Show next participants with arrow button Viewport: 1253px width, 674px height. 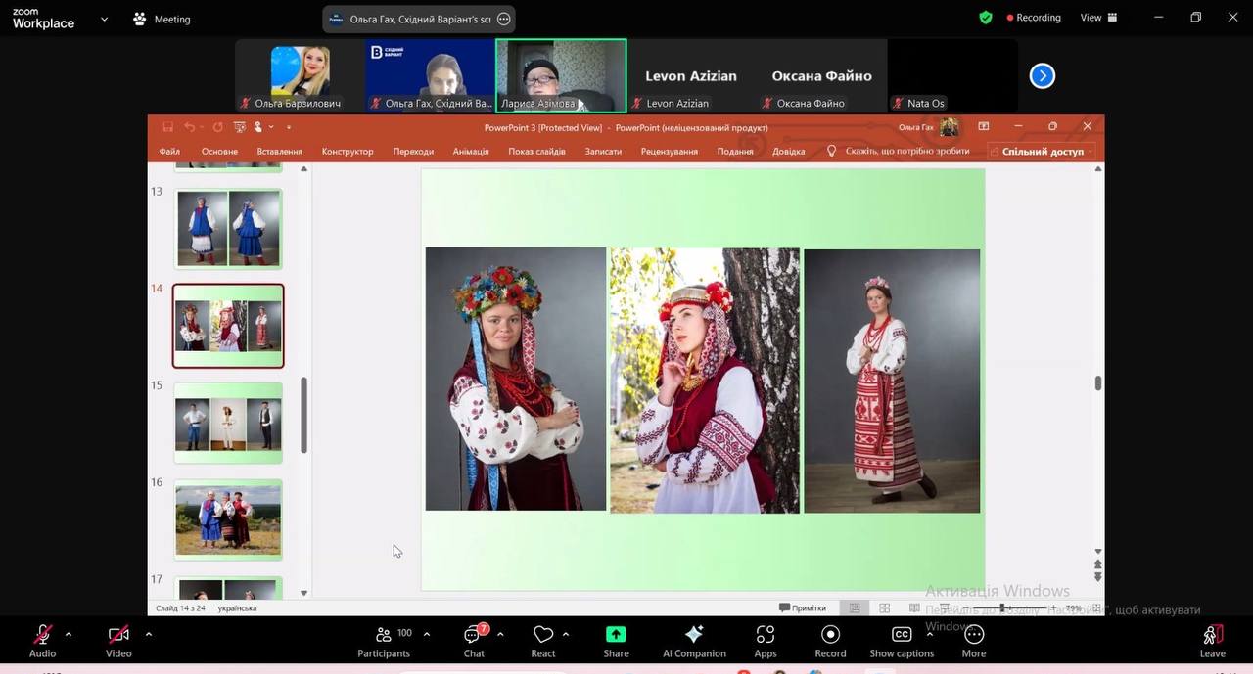(1043, 75)
